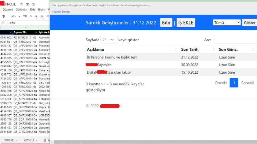Select the Dijital Baskıları takibi row
This screenshot has width=257, height=144.
[x=171, y=72]
